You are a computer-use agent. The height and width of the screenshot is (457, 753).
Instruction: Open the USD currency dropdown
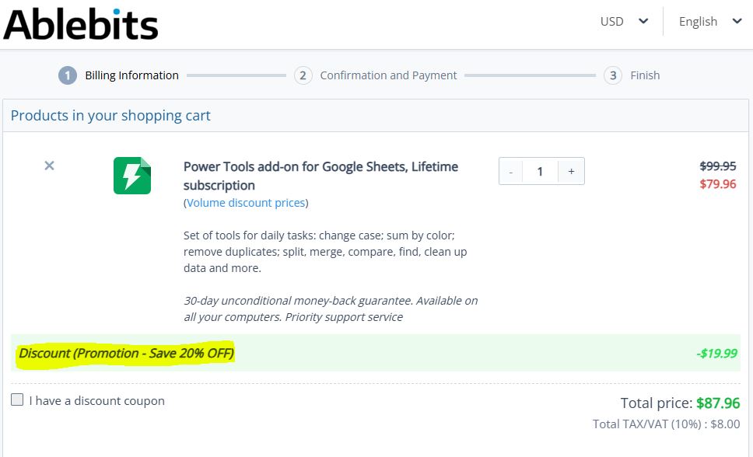coord(625,22)
